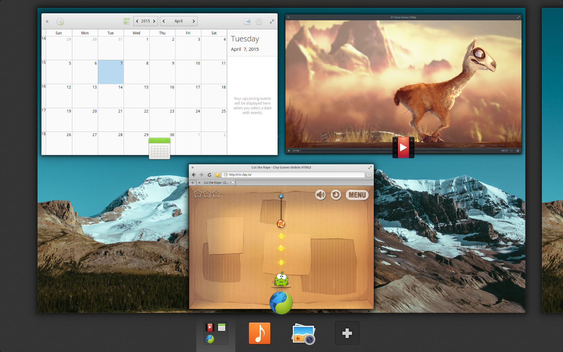
Task: Select April 15 in the calendar
Action: tap(136, 96)
